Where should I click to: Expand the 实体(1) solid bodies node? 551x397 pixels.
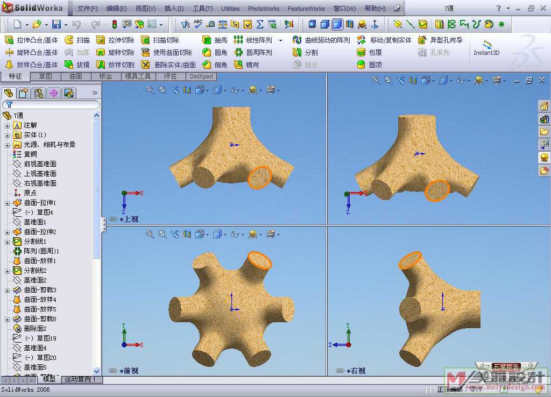click(x=7, y=135)
